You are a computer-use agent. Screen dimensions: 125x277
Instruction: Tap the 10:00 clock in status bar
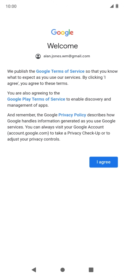coord(11,6)
